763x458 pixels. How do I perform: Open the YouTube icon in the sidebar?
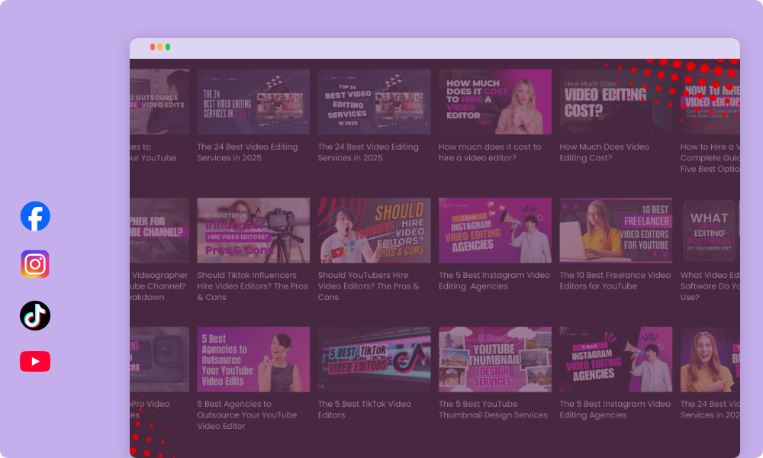pos(35,363)
